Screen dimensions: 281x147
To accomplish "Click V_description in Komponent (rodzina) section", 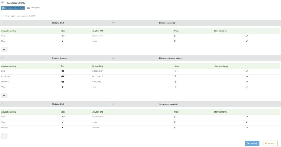I will 98,117.
